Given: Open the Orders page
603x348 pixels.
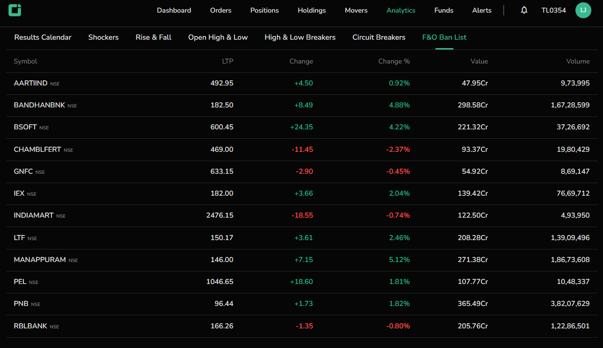Looking at the screenshot, I should pyautogui.click(x=220, y=10).
